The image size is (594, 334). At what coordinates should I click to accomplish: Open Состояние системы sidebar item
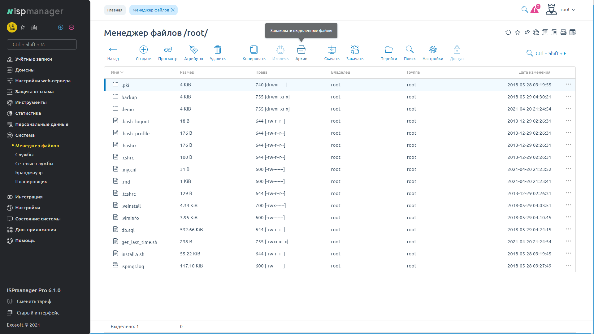pyautogui.click(x=38, y=219)
